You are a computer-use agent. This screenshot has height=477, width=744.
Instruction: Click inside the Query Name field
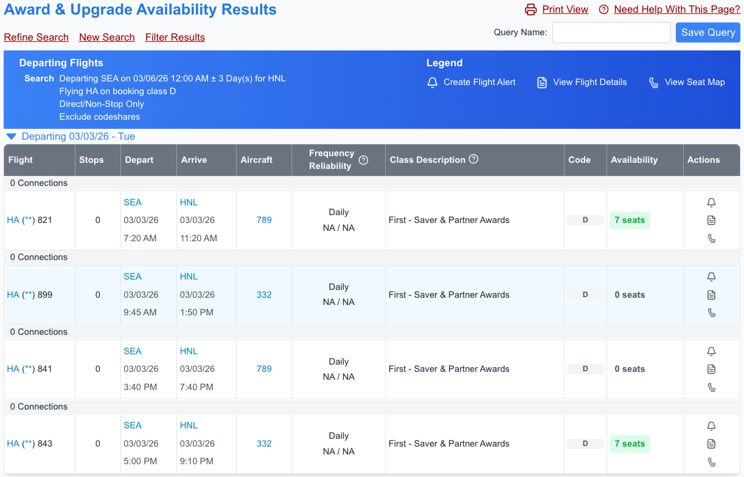coord(611,32)
